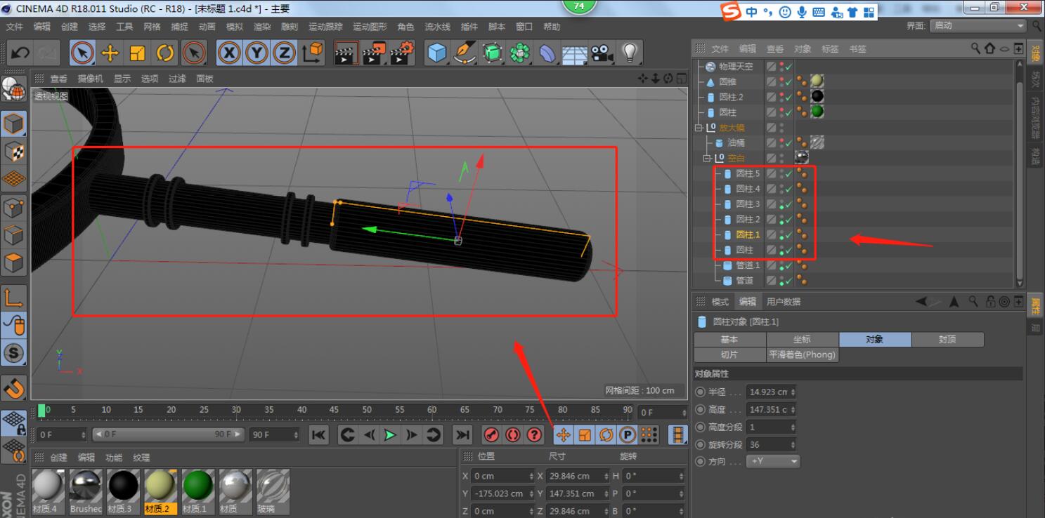Switch to Model mode in left palette
This screenshot has width=1045, height=518.
(x=14, y=124)
